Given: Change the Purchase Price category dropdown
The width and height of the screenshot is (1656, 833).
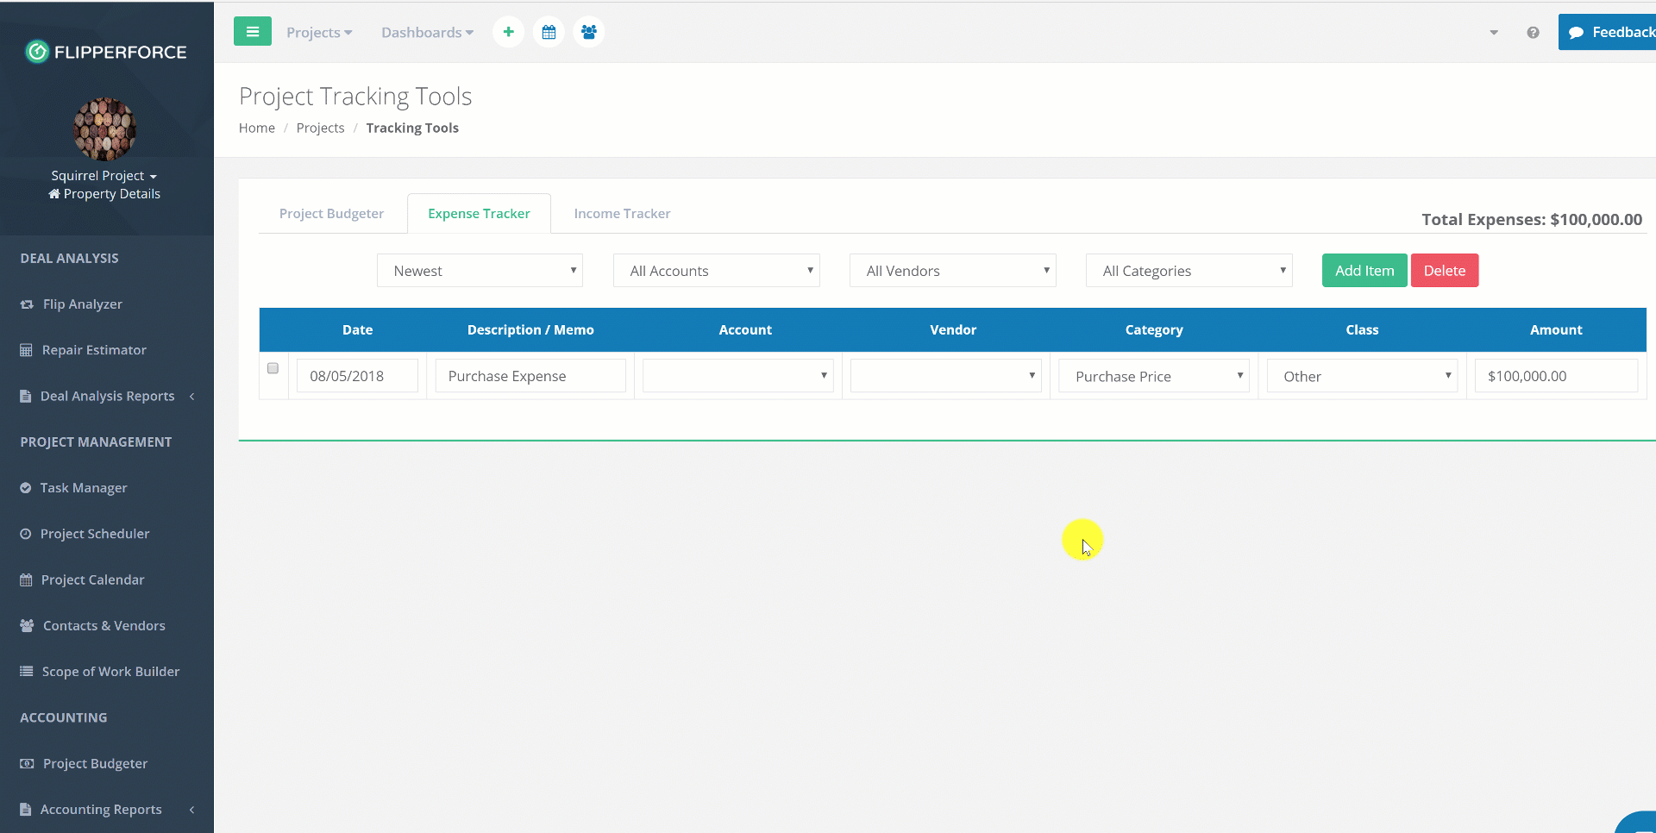Looking at the screenshot, I should pyautogui.click(x=1153, y=375).
